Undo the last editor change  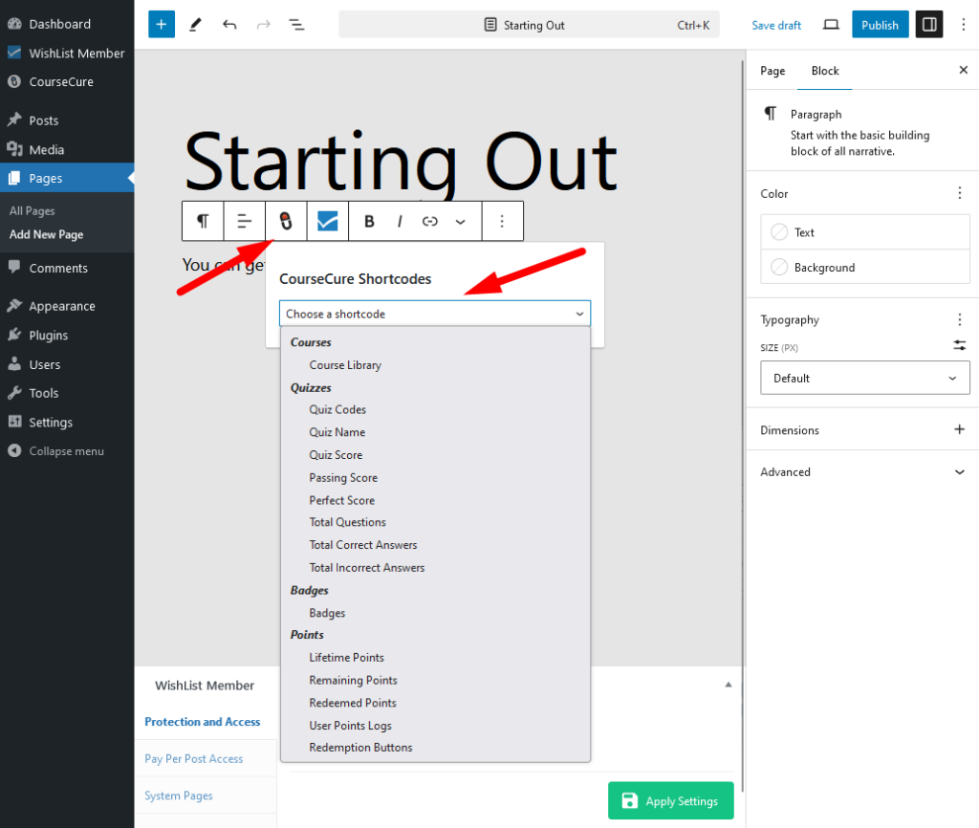[229, 25]
